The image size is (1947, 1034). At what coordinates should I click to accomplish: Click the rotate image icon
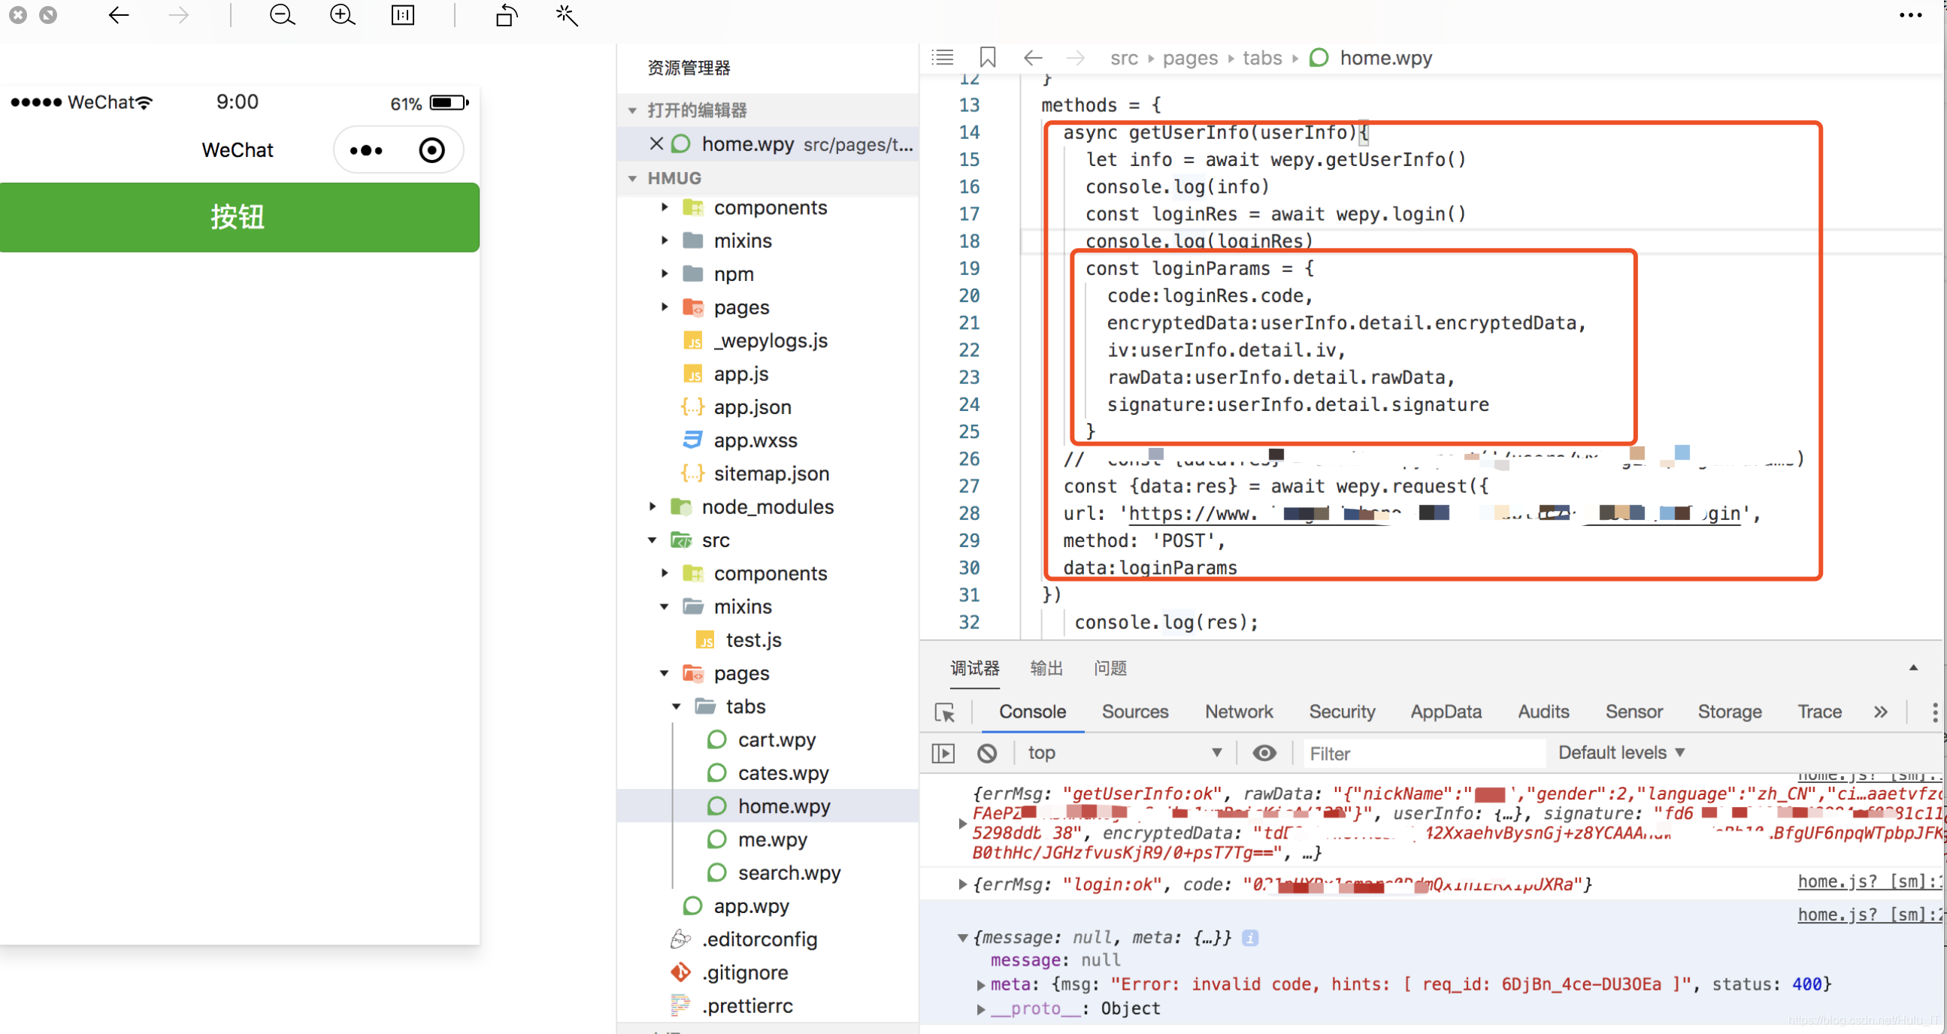[x=507, y=15]
